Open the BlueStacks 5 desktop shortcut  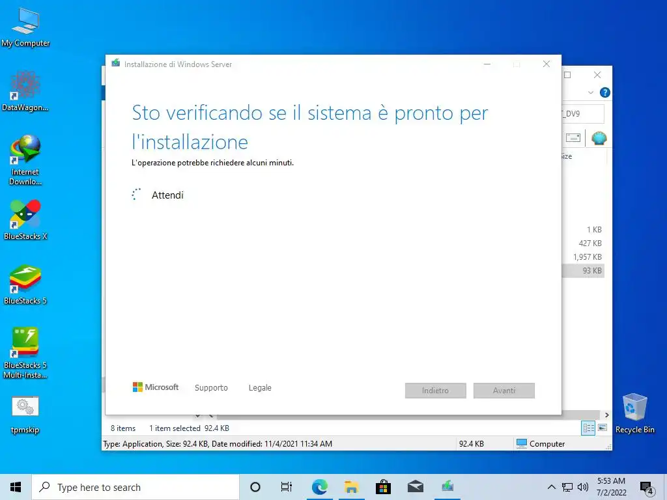[x=25, y=285]
